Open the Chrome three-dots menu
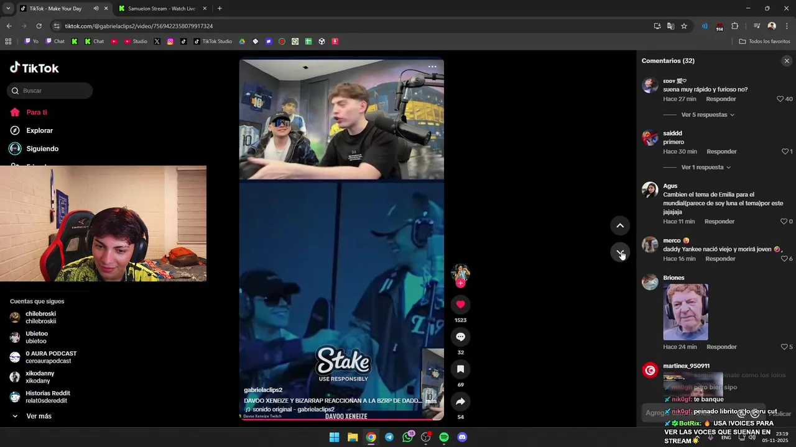This screenshot has width=796, height=447. [787, 26]
